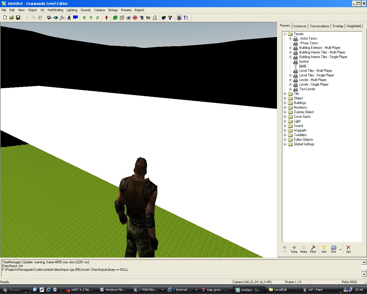Click the red up-down arrow toolbar icon
Viewport: 367px width, 294px height.
tap(106, 18)
